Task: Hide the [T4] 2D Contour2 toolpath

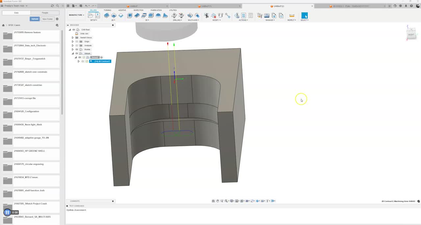Action: 83,61
